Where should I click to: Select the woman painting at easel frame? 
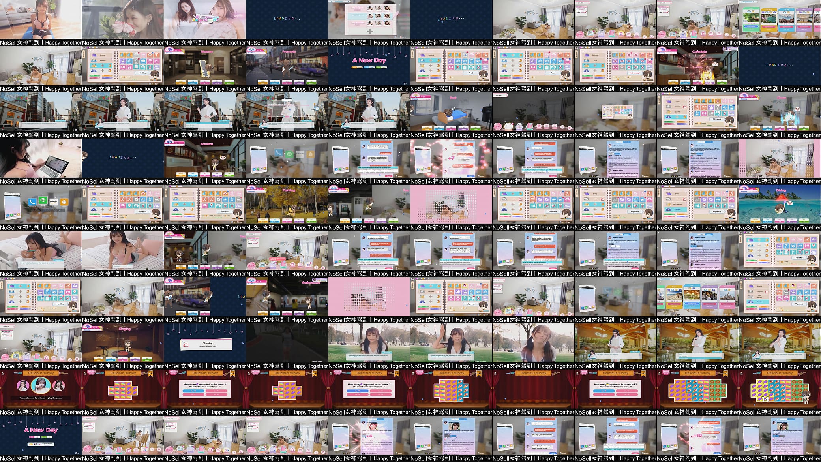(x=123, y=435)
